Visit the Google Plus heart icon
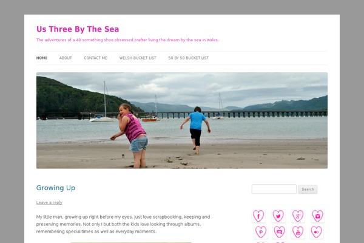The width and height of the screenshot is (364, 243). (298, 216)
